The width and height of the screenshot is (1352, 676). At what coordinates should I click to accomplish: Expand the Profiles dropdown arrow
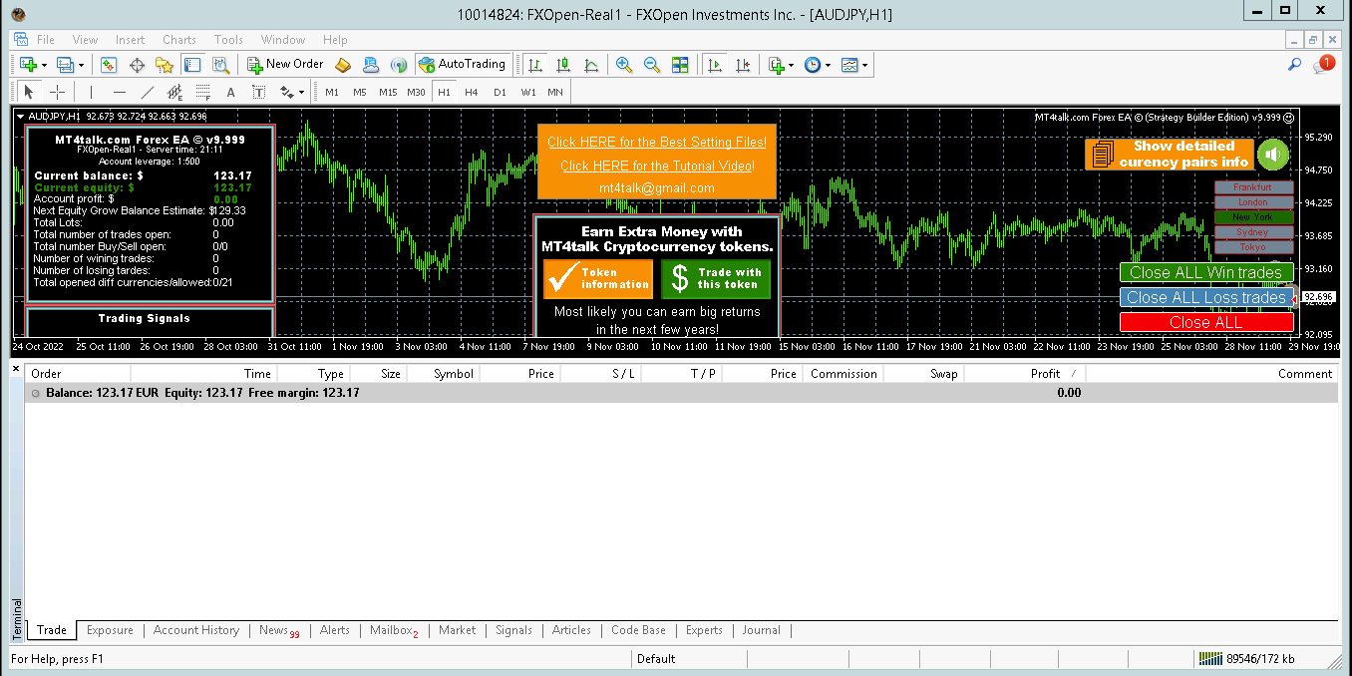(x=82, y=65)
